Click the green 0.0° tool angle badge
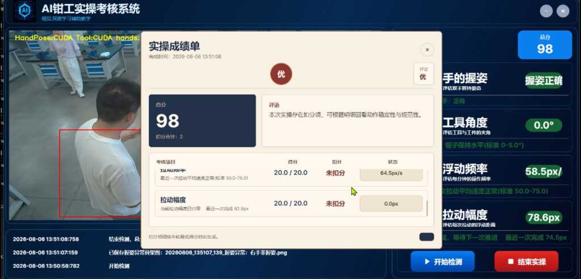The width and height of the screenshot is (581, 279). click(544, 125)
